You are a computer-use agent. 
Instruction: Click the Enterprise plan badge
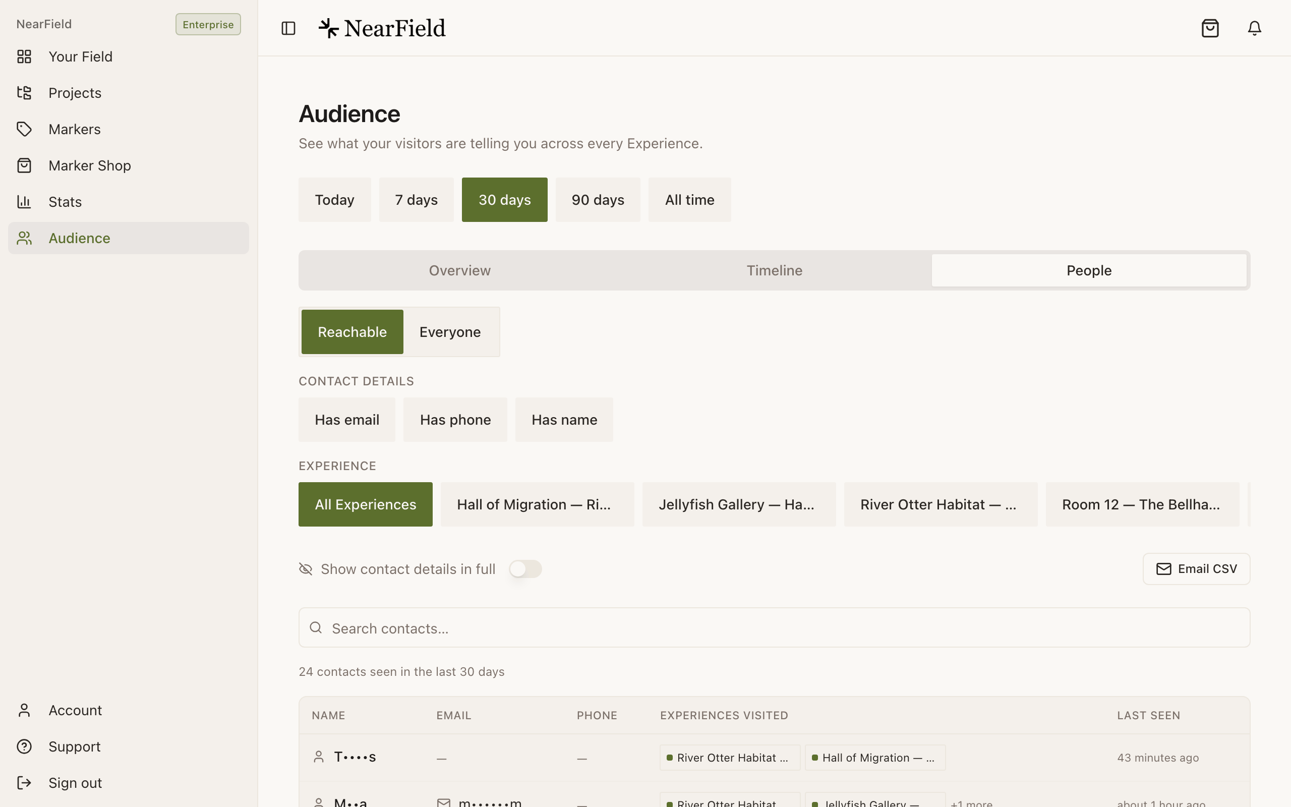coord(208,25)
